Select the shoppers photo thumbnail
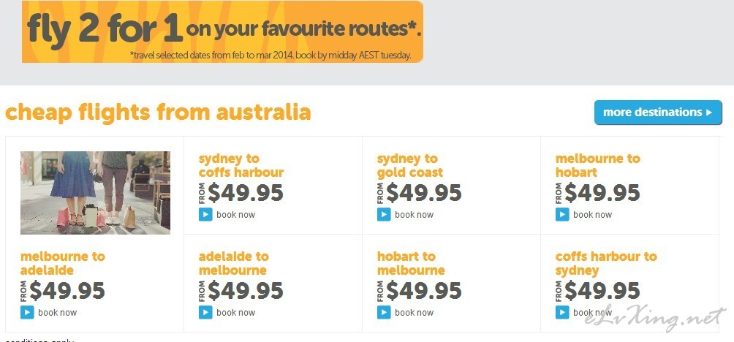The image size is (734, 342). pos(96,193)
